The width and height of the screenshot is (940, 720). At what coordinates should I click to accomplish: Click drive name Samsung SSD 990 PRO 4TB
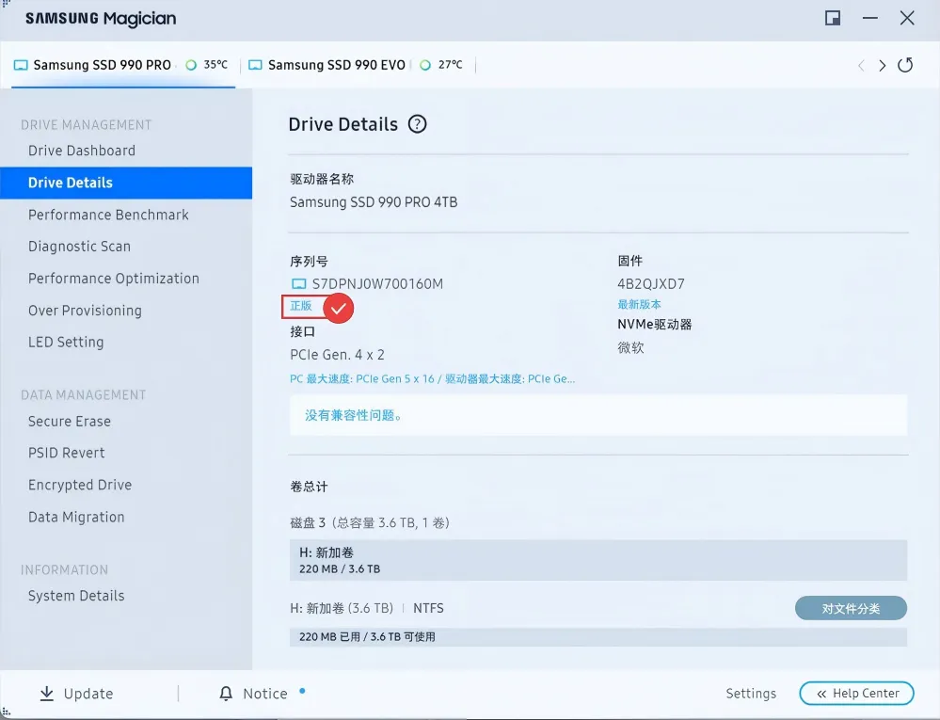(374, 202)
